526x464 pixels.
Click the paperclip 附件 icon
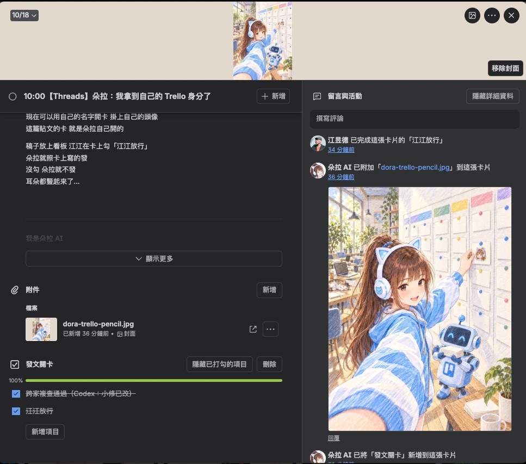[15, 290]
